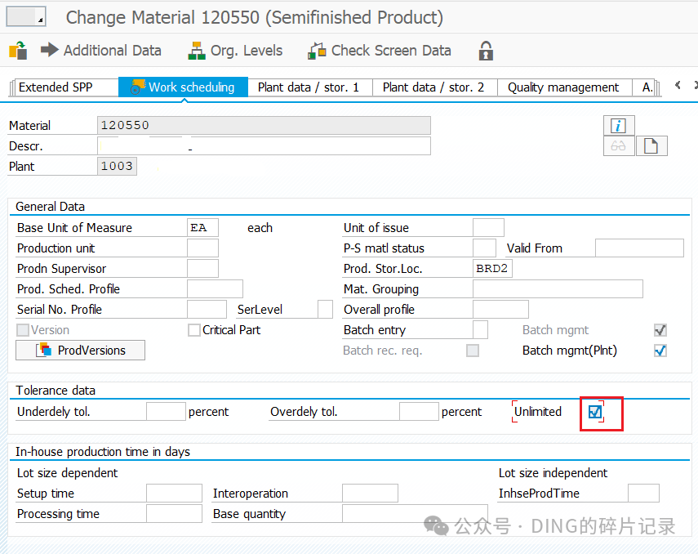Click the Unit of issue field

tap(488, 228)
